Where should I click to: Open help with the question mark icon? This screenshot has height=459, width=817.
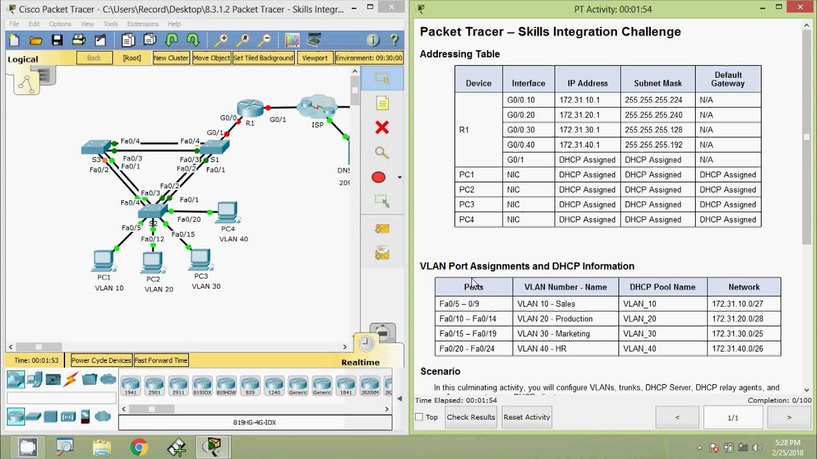point(394,40)
